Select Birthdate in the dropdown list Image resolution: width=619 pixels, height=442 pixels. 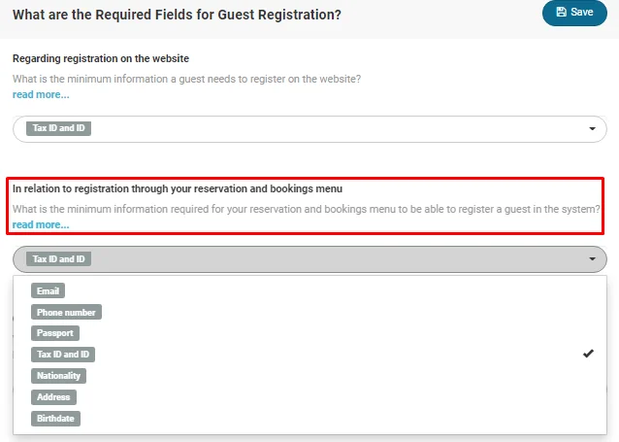pyautogui.click(x=55, y=419)
